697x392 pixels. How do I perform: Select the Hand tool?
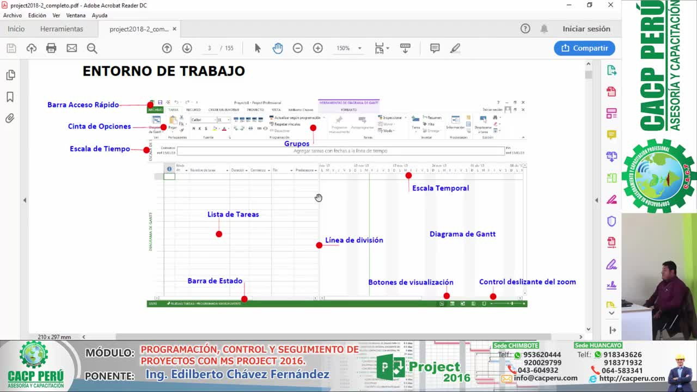(x=278, y=48)
